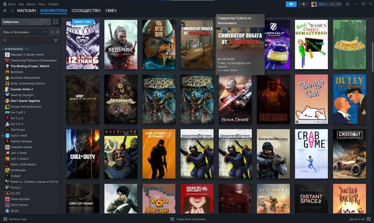This screenshot has height=223, width=374.
Task: Select Bully: Scholarship Edition in sidebar
Action: point(27,83)
